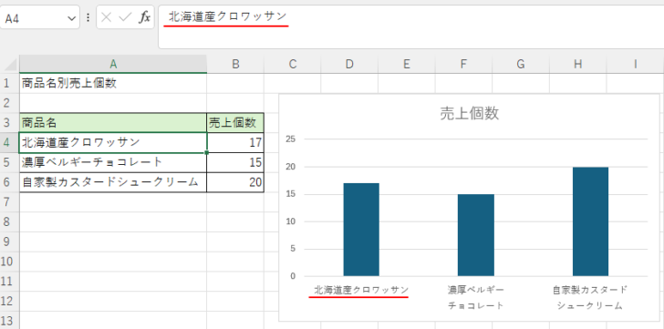Open the Insert Function fx icon
Viewport: 664px width, 329px height.
click(145, 17)
